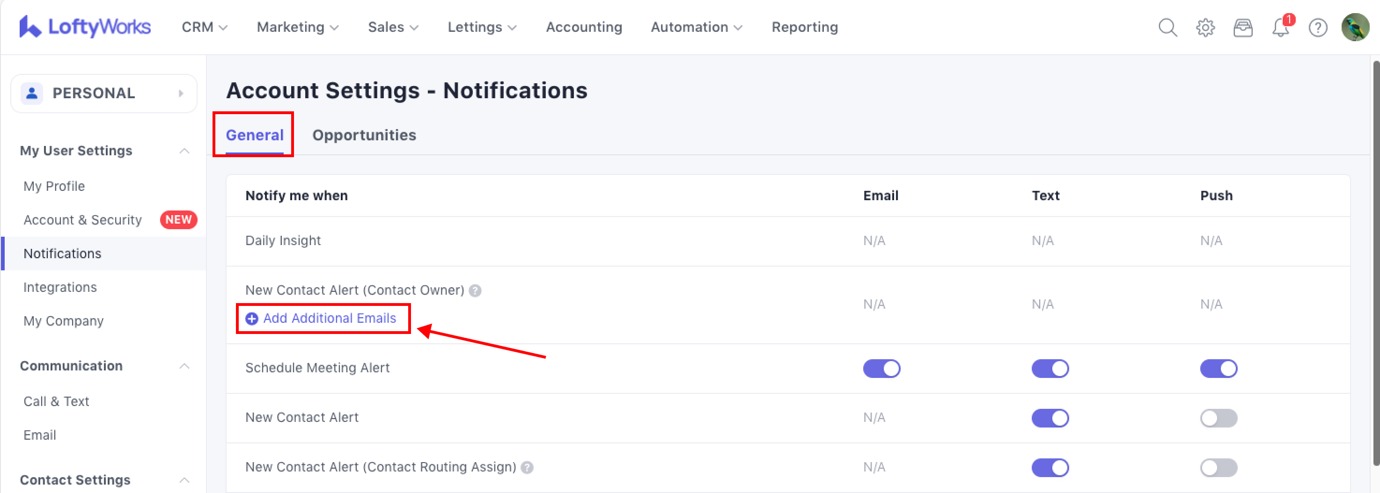Collapse the Communication section
Image resolution: width=1380 pixels, height=493 pixels.
pyautogui.click(x=184, y=366)
